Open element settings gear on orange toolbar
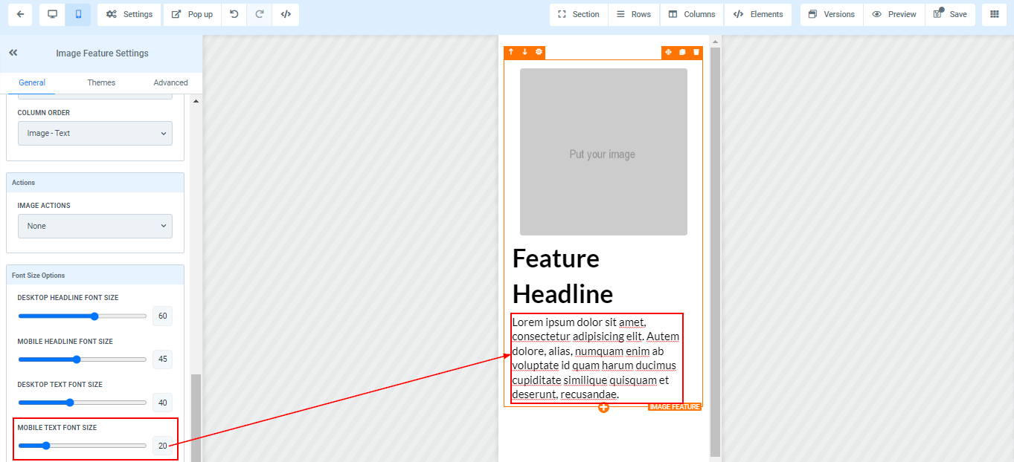The image size is (1014, 462). click(x=539, y=52)
